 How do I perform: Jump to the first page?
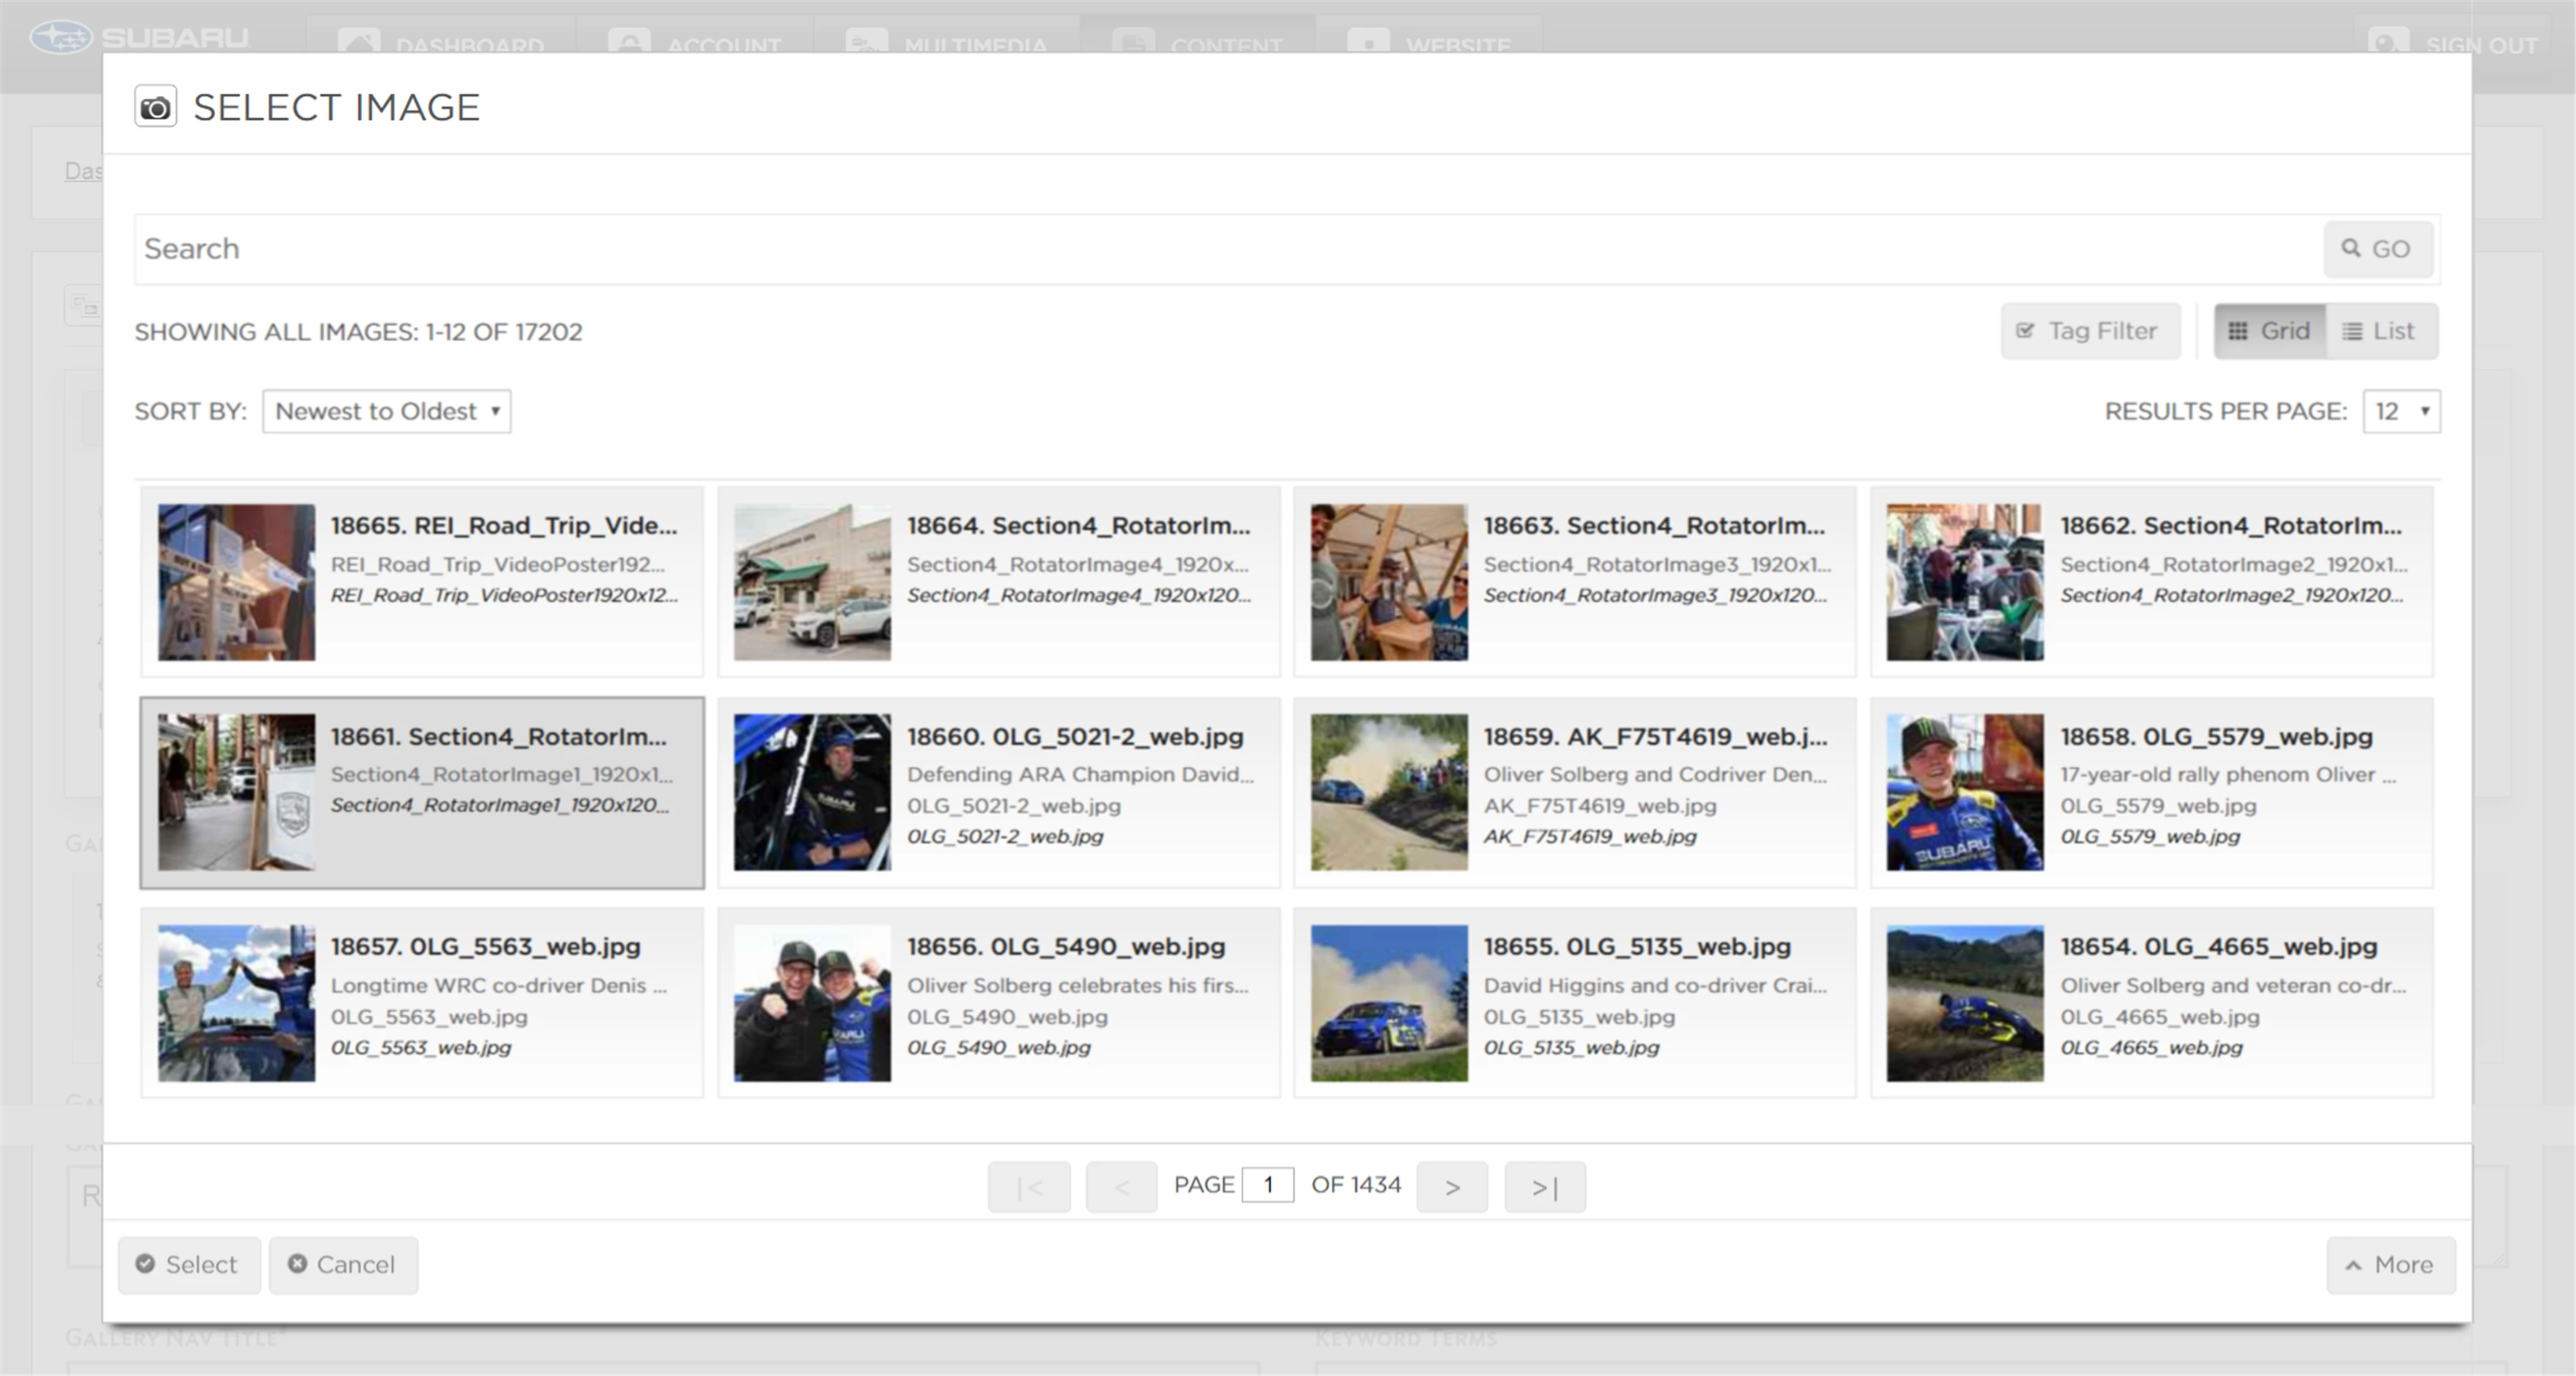[1028, 1187]
